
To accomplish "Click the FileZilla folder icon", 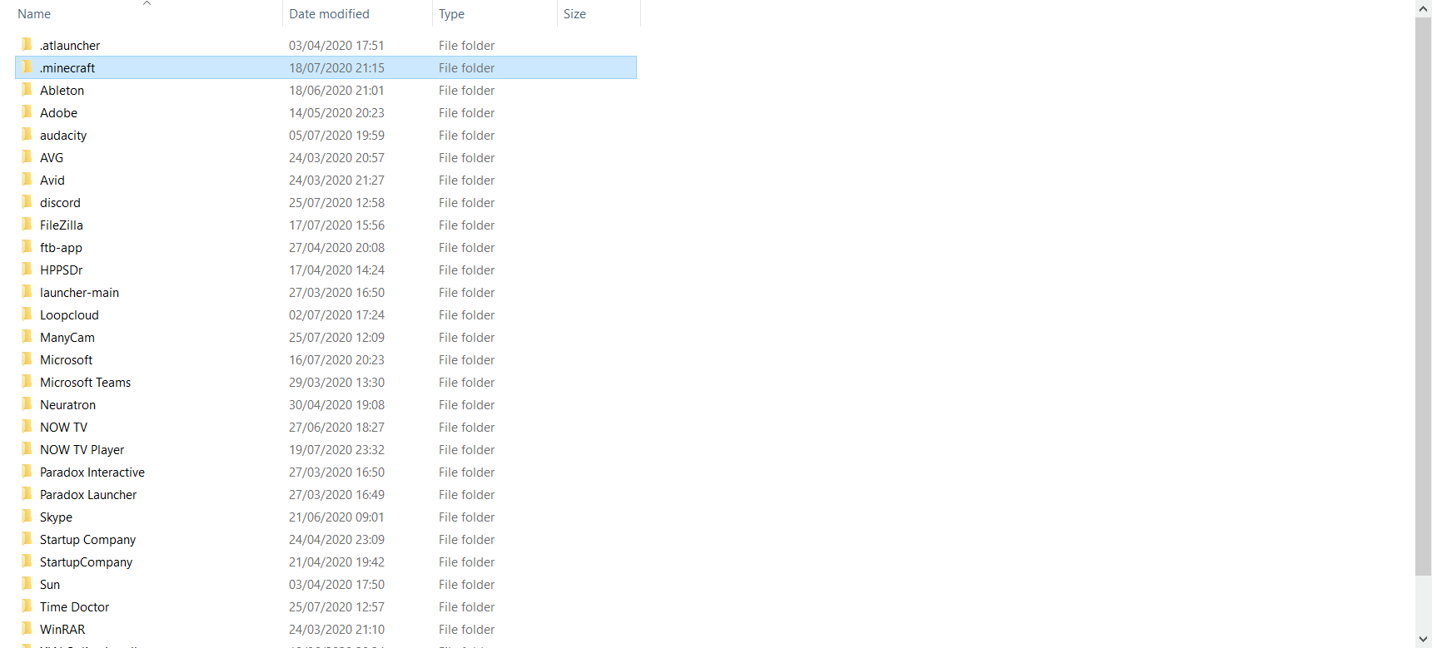I will (x=27, y=224).
